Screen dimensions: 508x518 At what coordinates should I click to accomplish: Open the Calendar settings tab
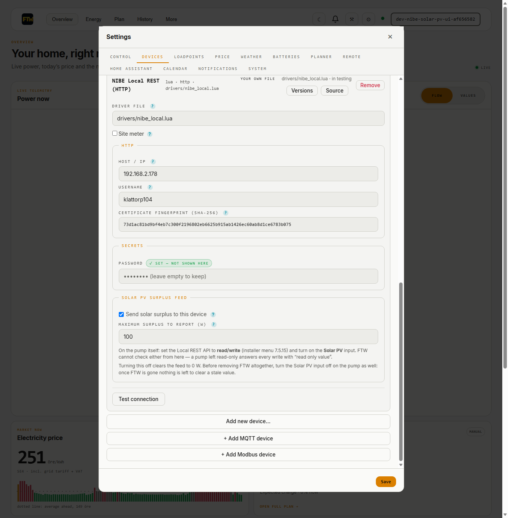click(175, 69)
